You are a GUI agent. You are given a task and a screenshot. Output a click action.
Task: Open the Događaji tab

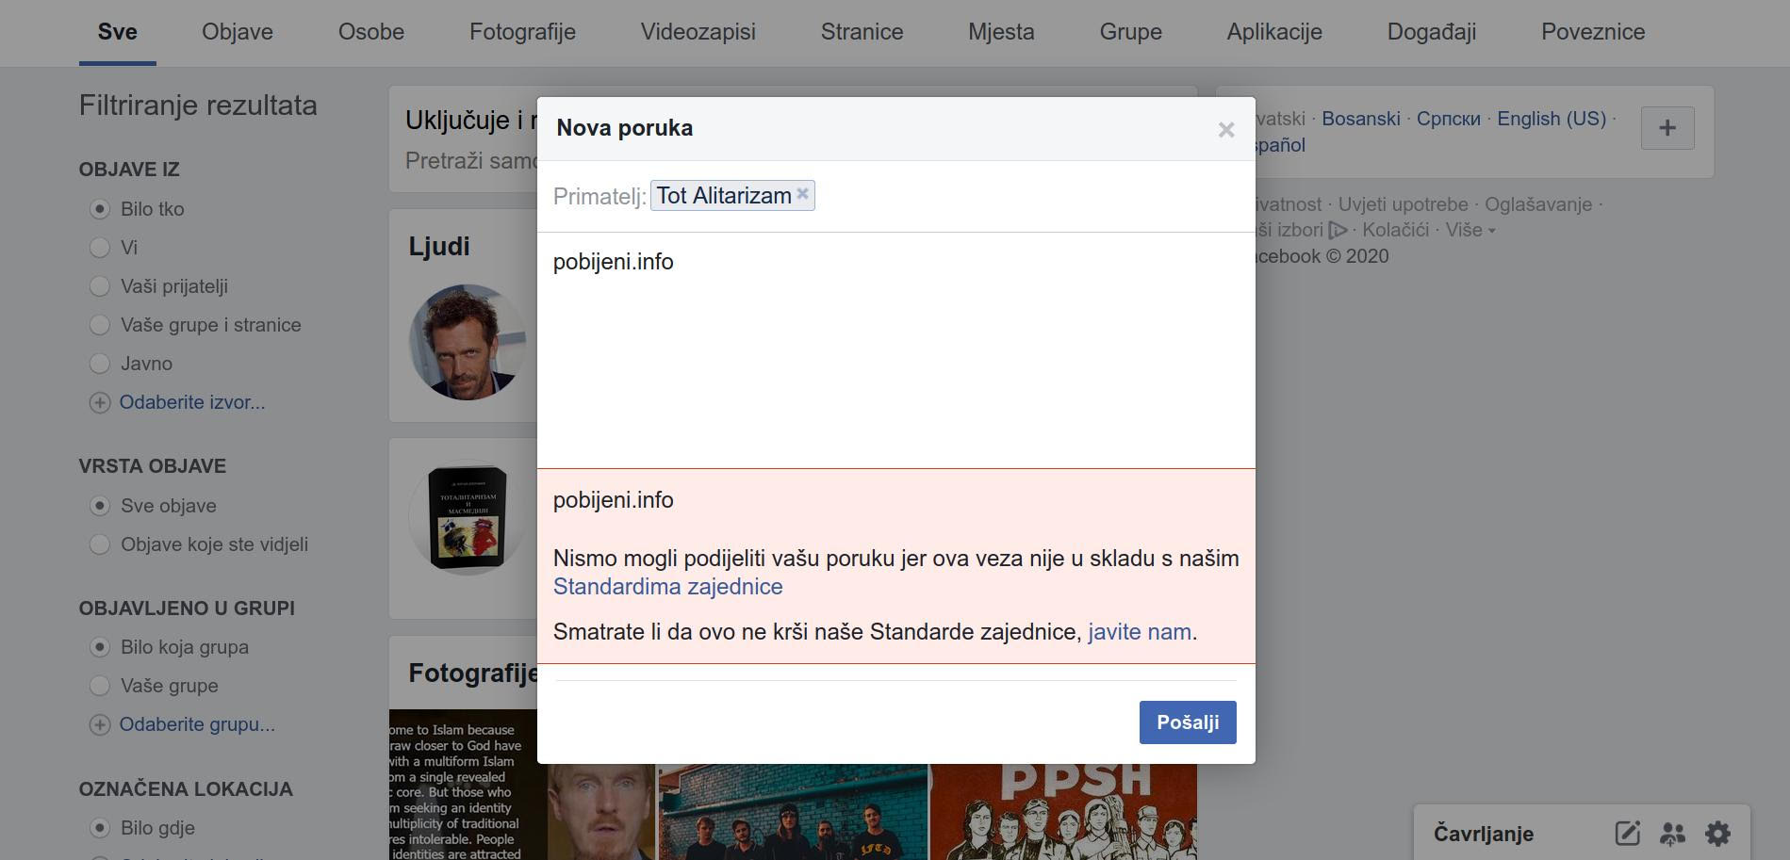tap(1431, 32)
